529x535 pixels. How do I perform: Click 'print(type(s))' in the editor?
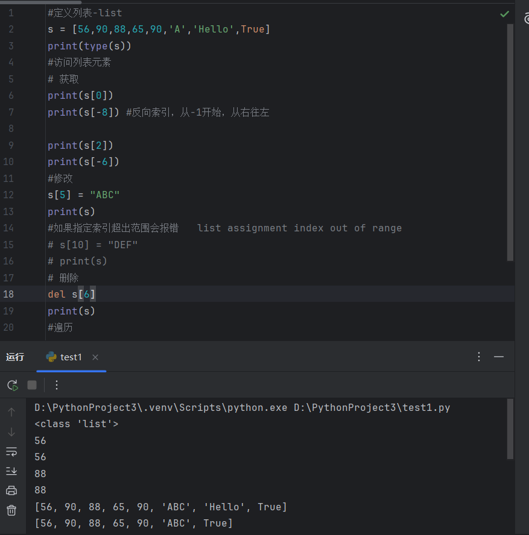89,46
